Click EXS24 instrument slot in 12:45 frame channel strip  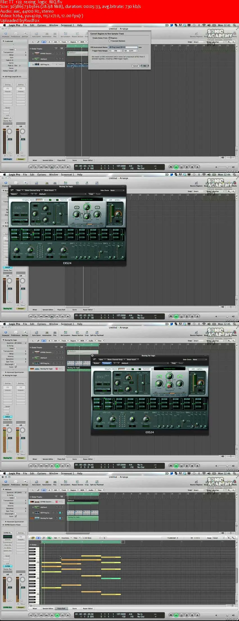click(x=8, y=417)
